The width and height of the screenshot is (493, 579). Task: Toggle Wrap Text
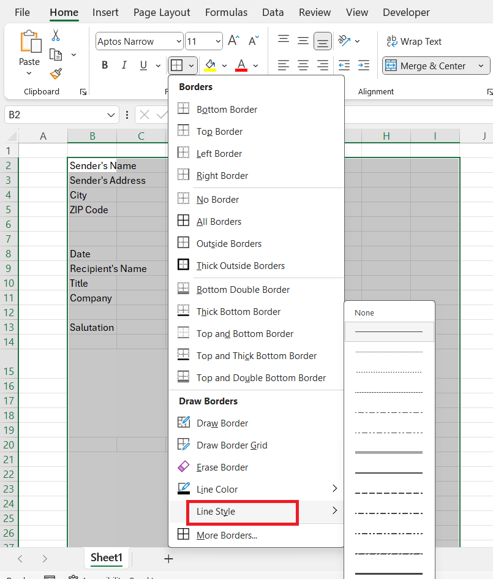pyautogui.click(x=413, y=42)
